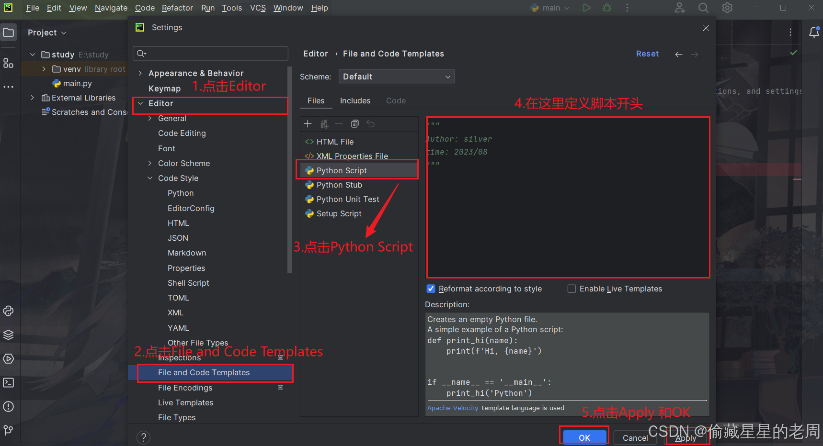Open the File menu
823x446 pixels.
coord(33,8)
